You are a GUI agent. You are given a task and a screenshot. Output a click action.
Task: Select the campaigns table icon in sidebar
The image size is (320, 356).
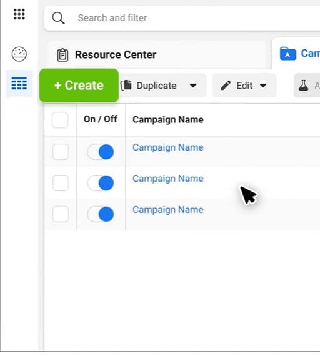(19, 83)
